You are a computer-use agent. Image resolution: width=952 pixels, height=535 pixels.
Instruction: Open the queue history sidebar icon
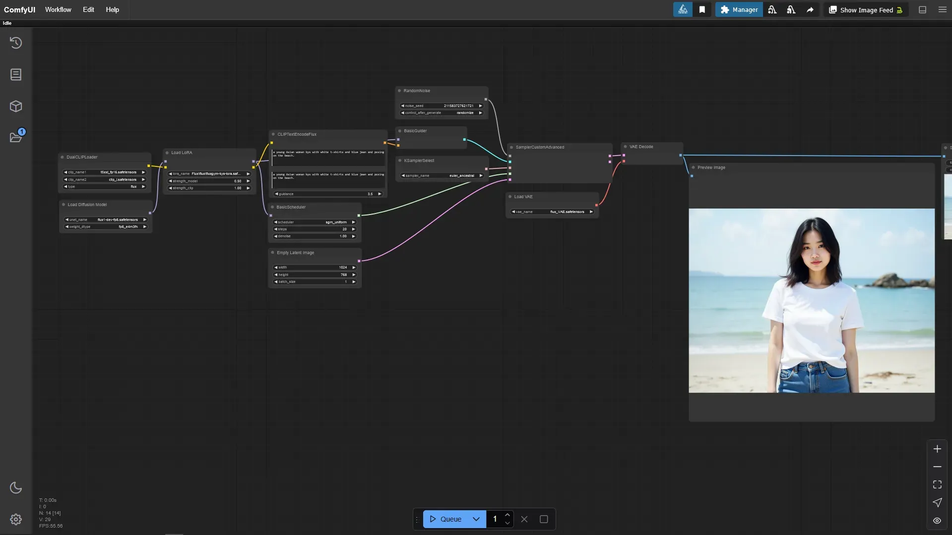coord(16,43)
